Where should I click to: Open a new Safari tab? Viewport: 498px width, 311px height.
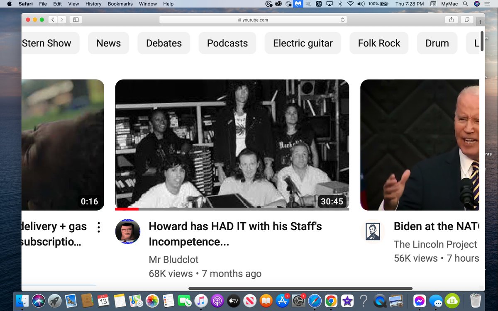(481, 22)
